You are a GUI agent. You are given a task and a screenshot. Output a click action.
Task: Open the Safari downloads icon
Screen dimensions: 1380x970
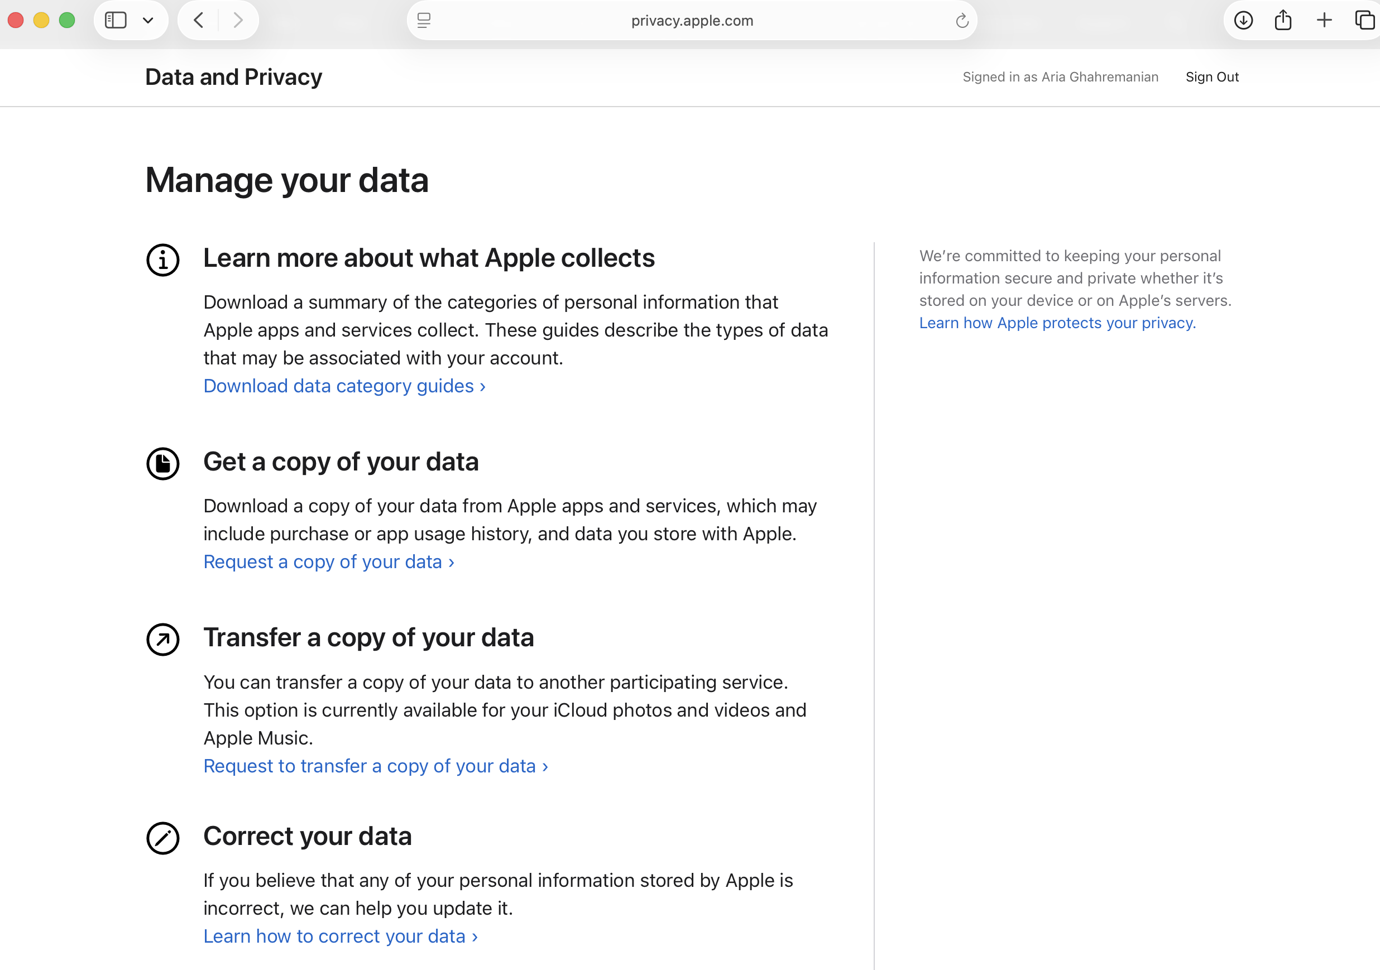tap(1243, 21)
